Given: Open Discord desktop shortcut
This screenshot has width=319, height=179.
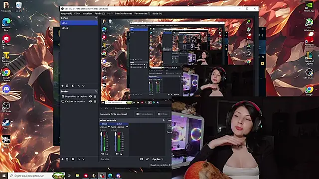Looking at the screenshot, I should click(6, 90).
